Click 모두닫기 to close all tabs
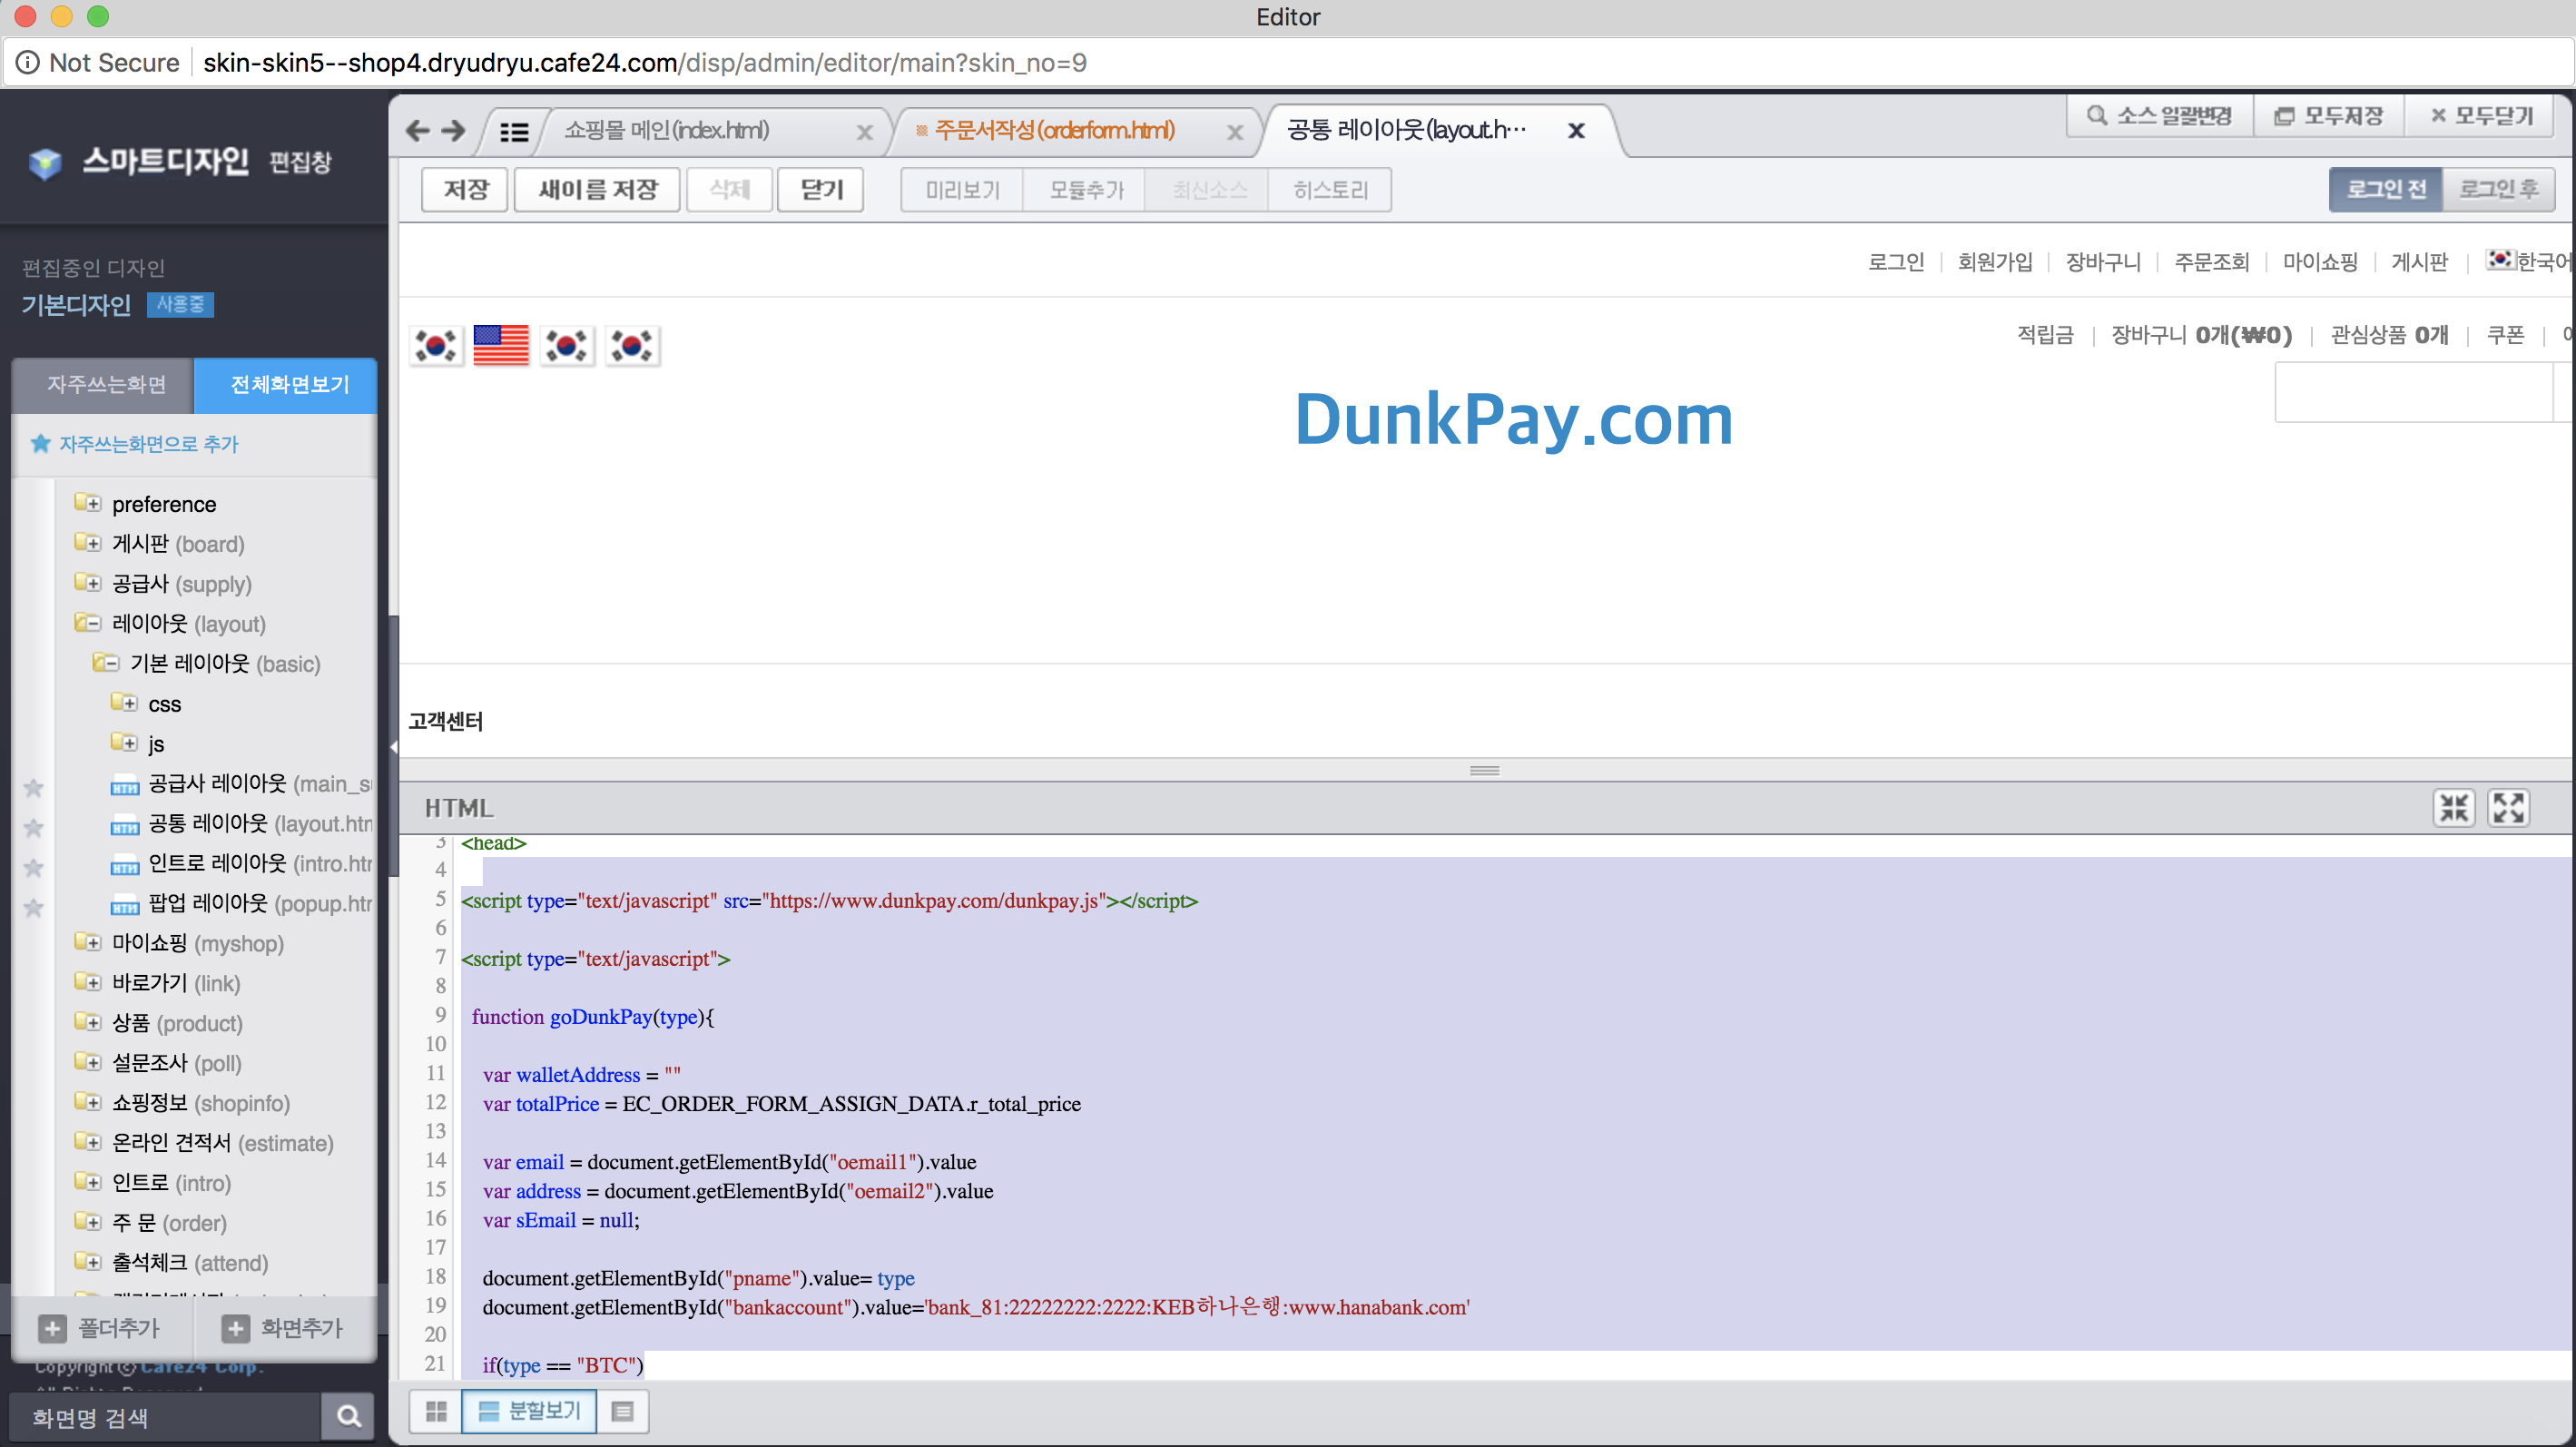2576x1447 pixels. tap(2481, 116)
